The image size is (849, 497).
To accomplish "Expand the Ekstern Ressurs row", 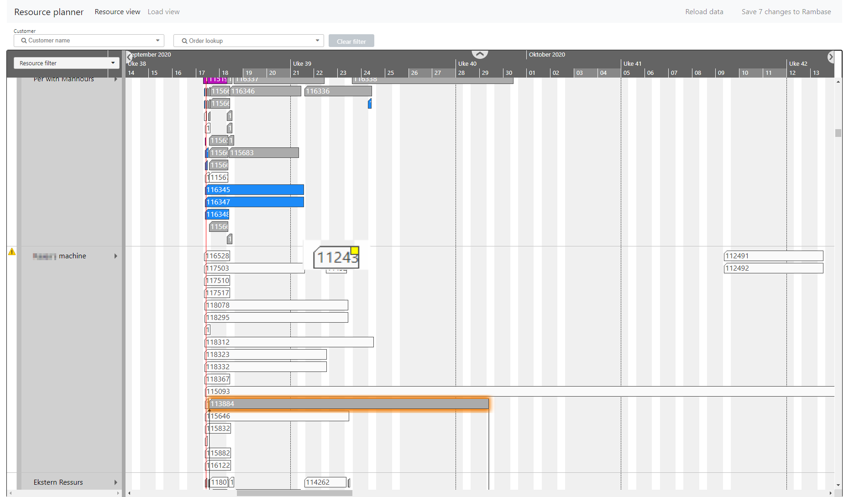I will click(x=115, y=482).
